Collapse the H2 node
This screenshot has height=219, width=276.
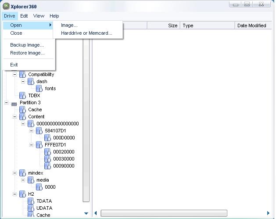[x=14, y=194]
